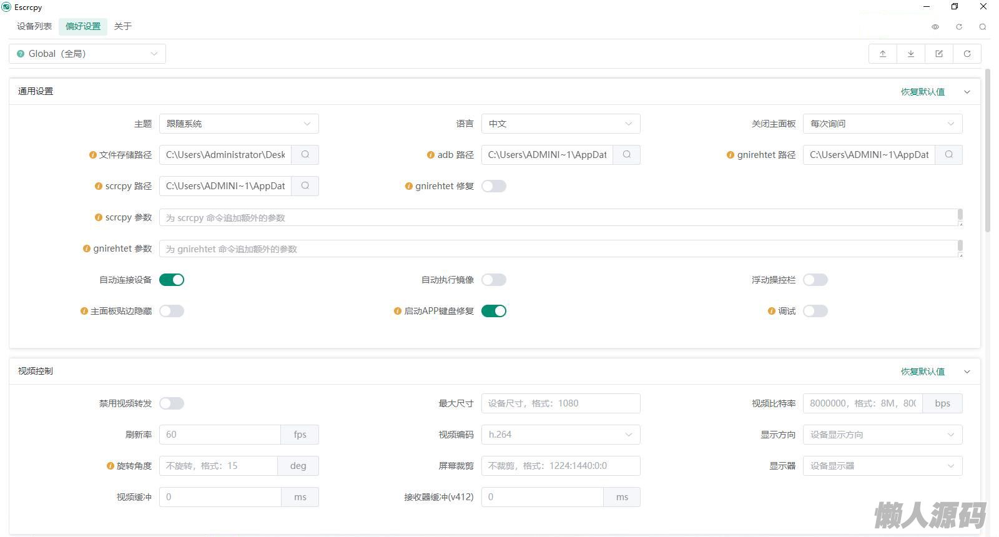The height and width of the screenshot is (537, 999).
Task: Disable the 自动连接设备 switch
Action: (x=172, y=280)
